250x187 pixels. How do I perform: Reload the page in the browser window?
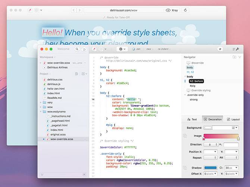[185, 10]
